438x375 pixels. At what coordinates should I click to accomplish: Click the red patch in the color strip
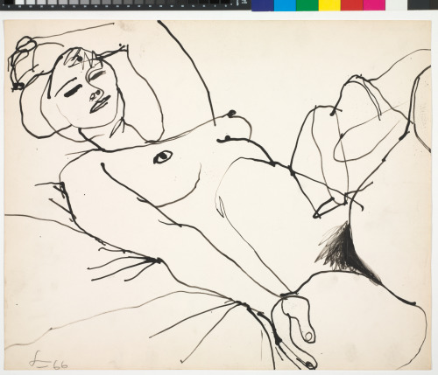[352, 5]
